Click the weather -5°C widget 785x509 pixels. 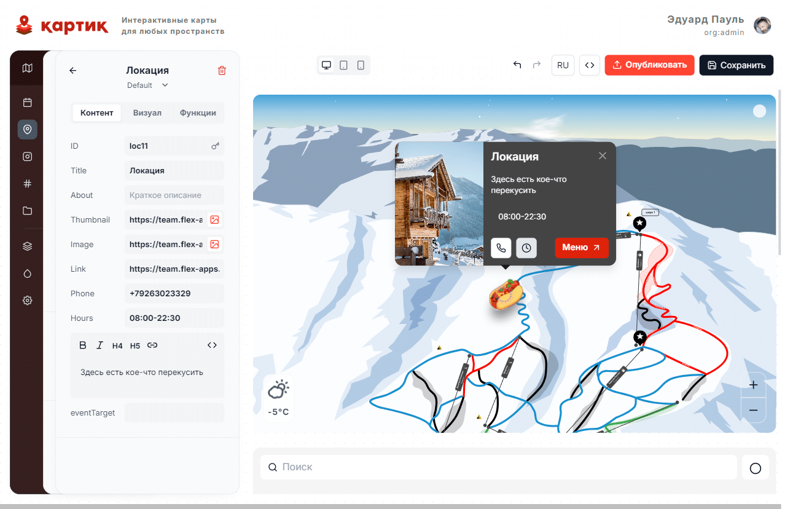278,398
